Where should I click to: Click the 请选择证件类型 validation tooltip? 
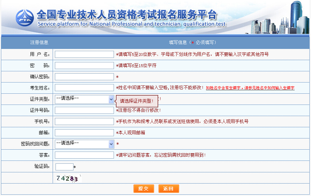(137, 101)
